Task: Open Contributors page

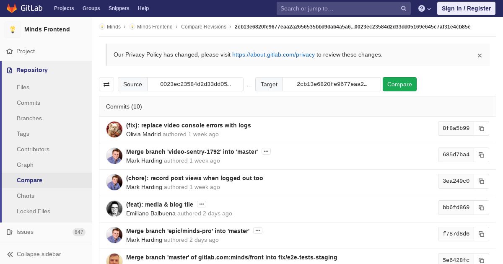Action: pyautogui.click(x=33, y=149)
